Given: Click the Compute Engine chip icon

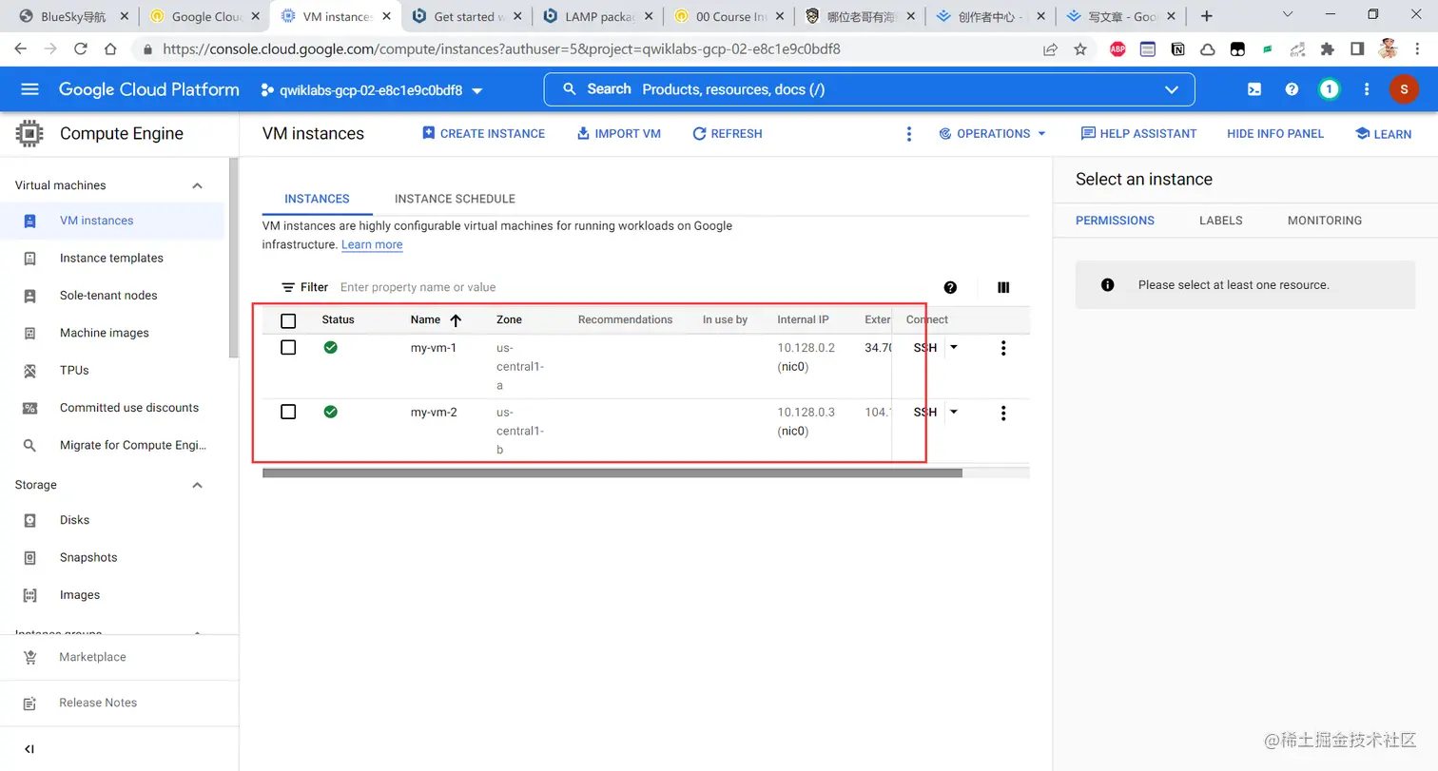Looking at the screenshot, I should coord(29,133).
